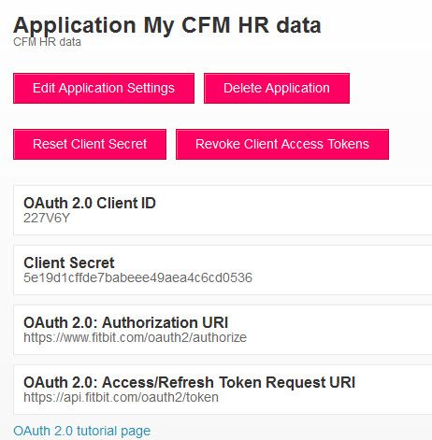
Task: Click Reset Client Secret button
Action: tap(90, 145)
